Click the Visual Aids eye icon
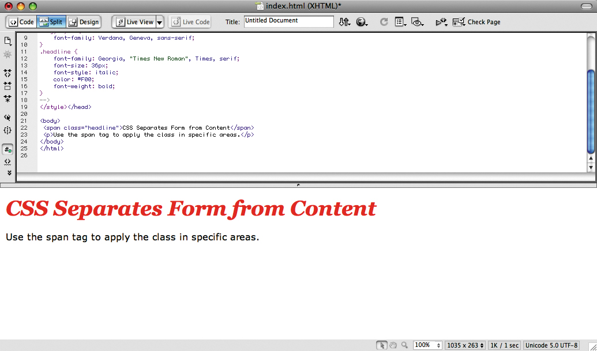Screen dimensions: 597x351 click(x=417, y=22)
